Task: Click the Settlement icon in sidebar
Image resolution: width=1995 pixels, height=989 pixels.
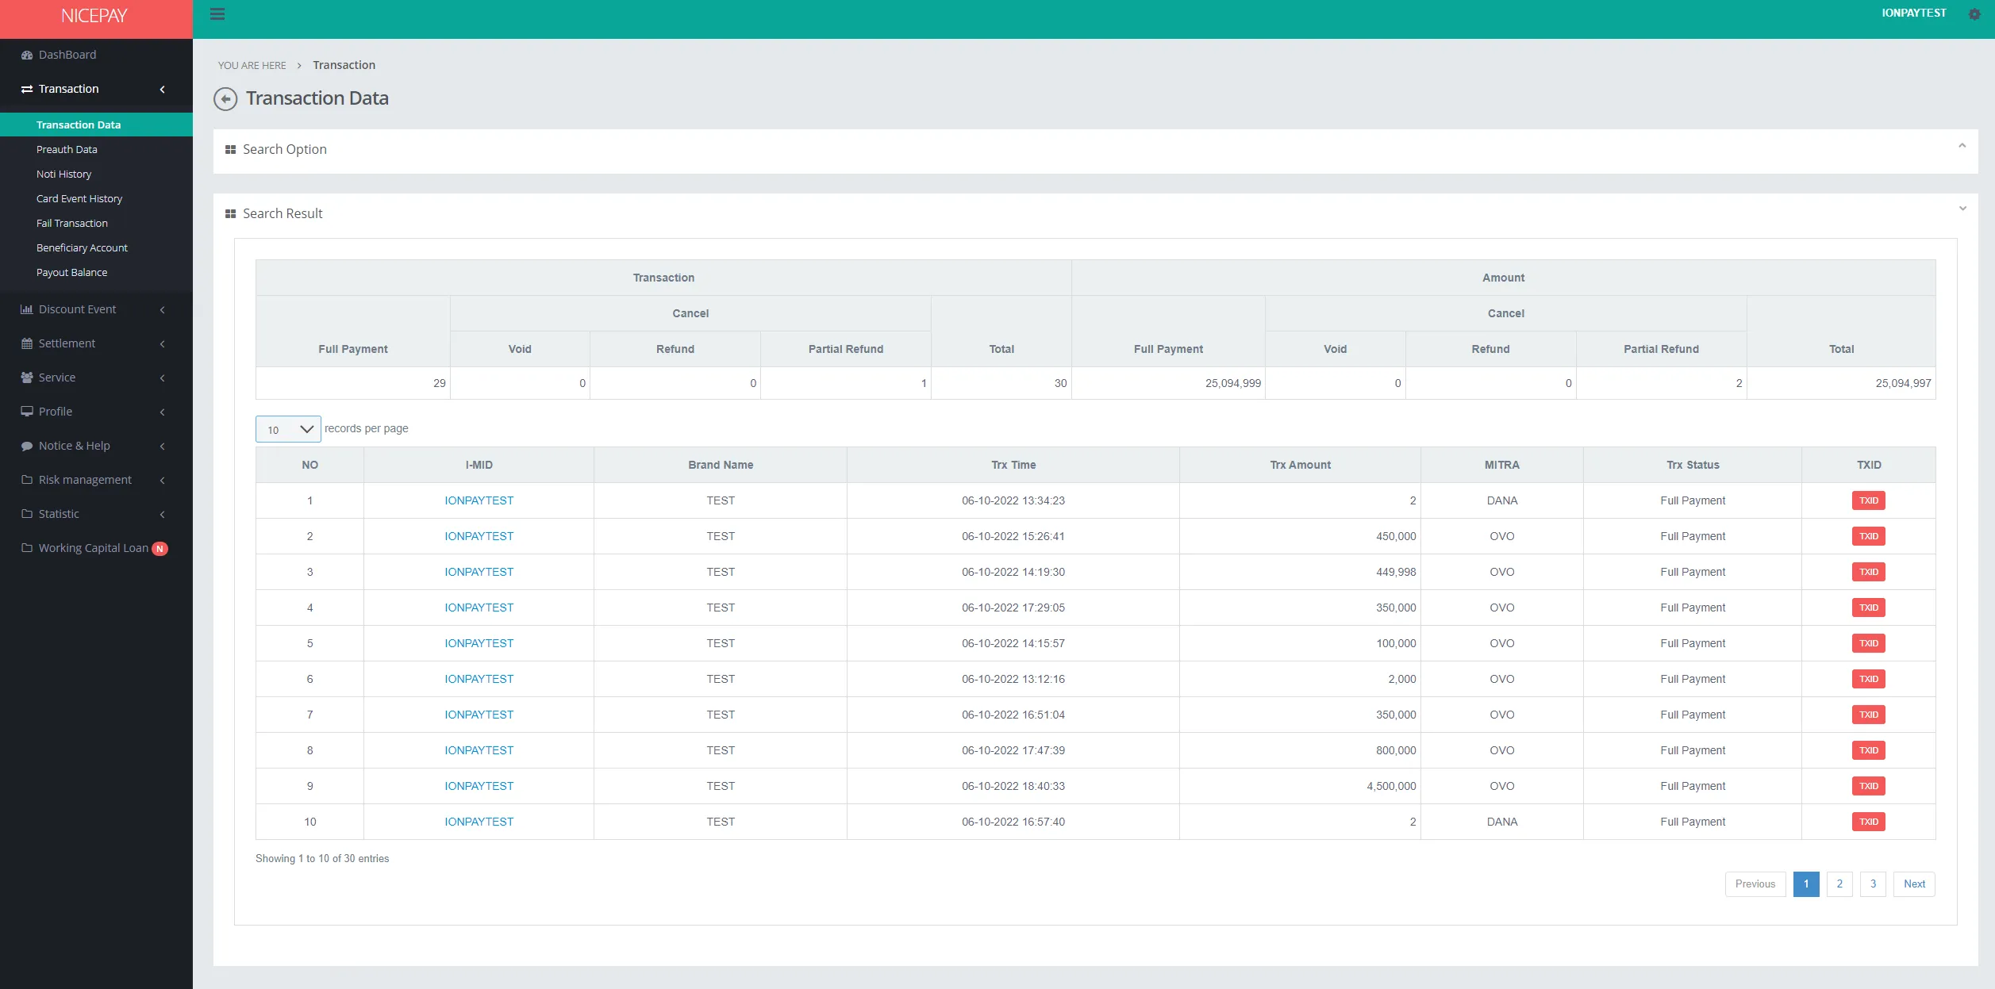Action: coord(27,343)
